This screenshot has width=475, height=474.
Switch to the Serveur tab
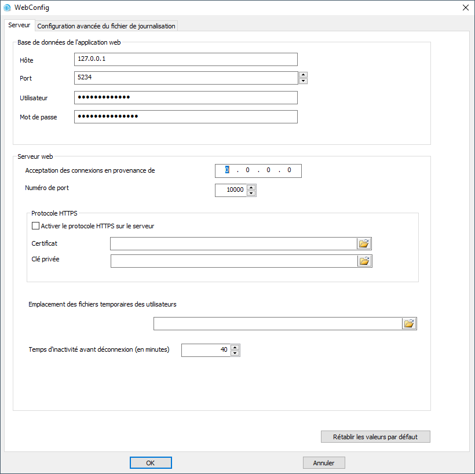[x=19, y=25]
